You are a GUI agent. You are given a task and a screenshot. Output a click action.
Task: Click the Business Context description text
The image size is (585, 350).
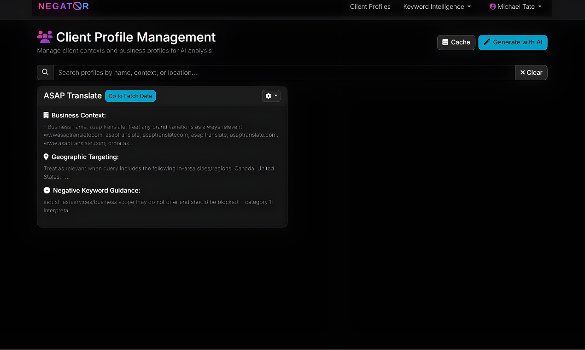pos(160,135)
